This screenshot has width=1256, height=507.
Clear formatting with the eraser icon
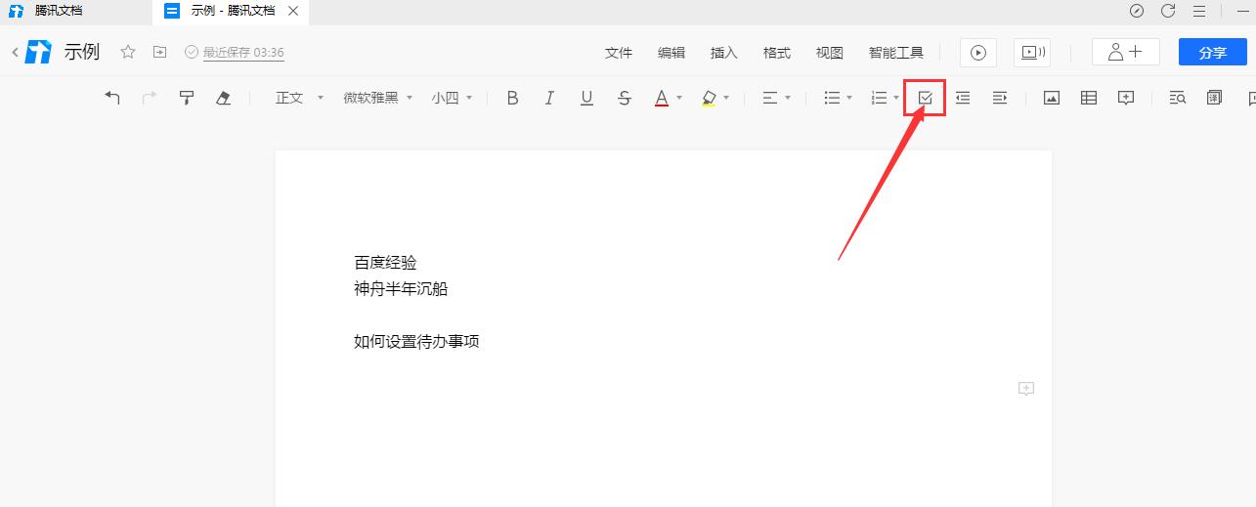click(x=223, y=98)
